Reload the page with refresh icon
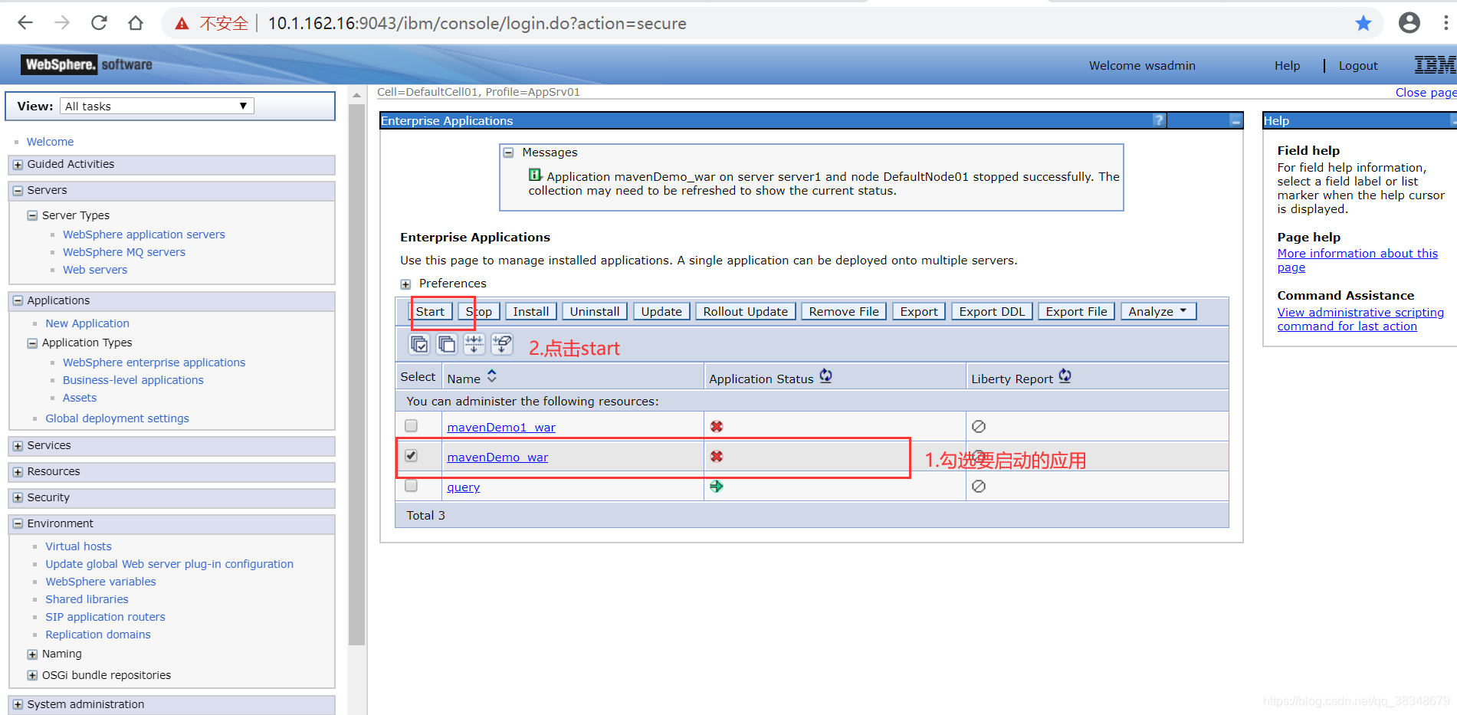 99,23
